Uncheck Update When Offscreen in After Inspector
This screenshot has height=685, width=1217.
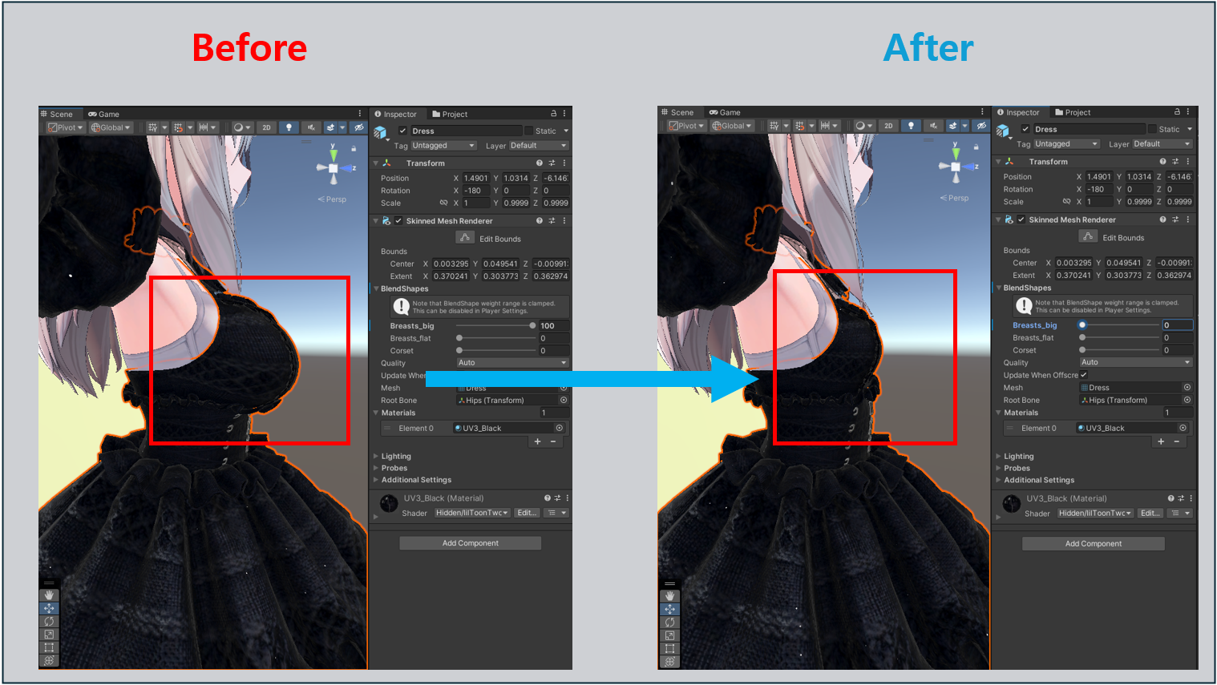pos(1084,375)
